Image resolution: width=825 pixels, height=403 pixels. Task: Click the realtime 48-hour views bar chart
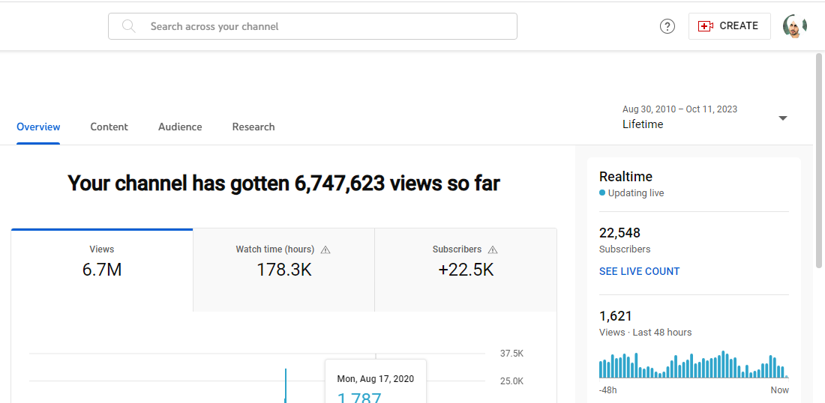click(694, 364)
